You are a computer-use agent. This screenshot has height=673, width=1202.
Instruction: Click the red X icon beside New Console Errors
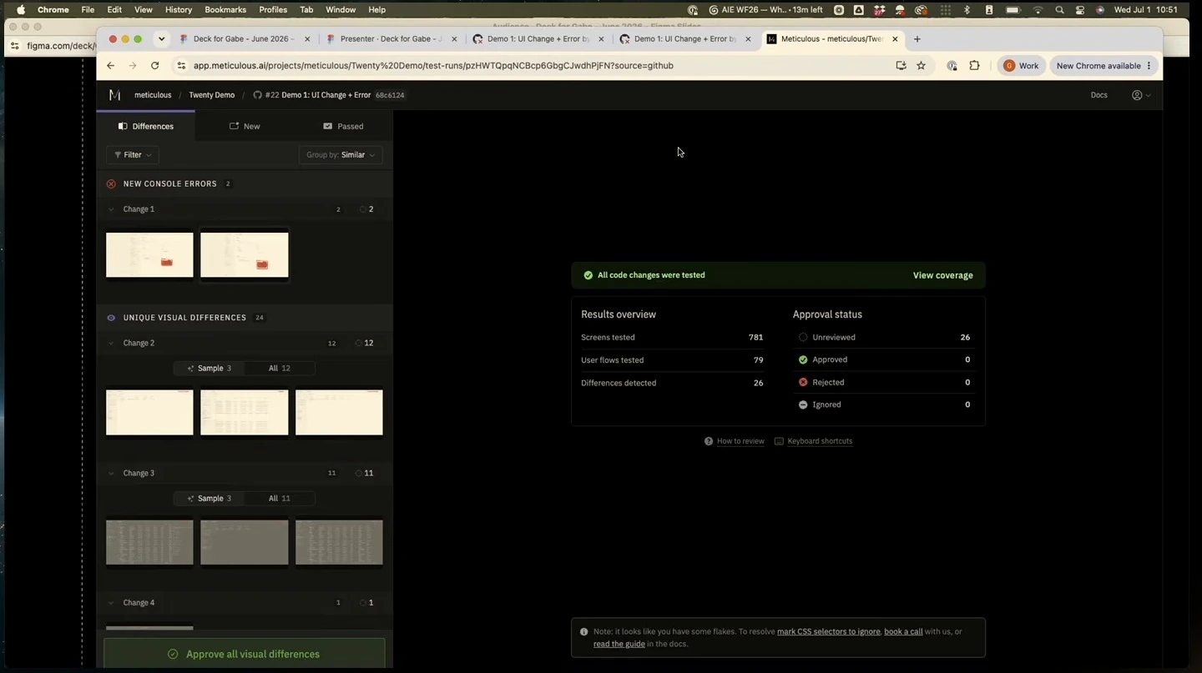click(x=111, y=183)
